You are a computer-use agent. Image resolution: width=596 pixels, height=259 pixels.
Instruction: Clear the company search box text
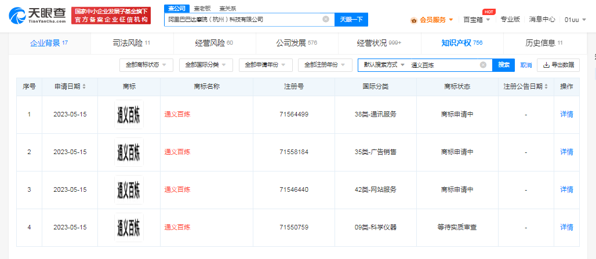click(x=326, y=19)
